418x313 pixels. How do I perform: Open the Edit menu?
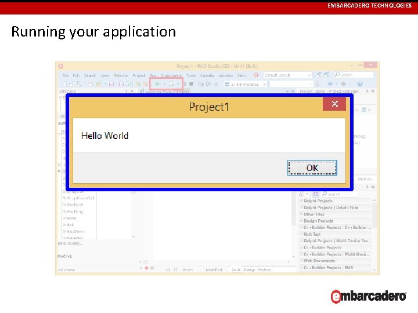pos(76,75)
